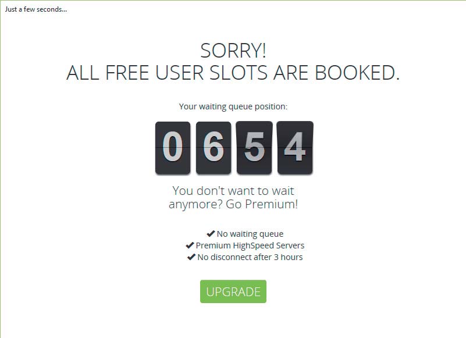Click 'Your waiting queue position:' label
Viewport: 466px width, 338px height.
pyautogui.click(x=233, y=106)
